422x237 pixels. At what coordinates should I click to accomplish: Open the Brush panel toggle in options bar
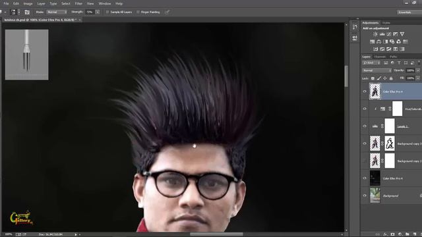(x=27, y=12)
